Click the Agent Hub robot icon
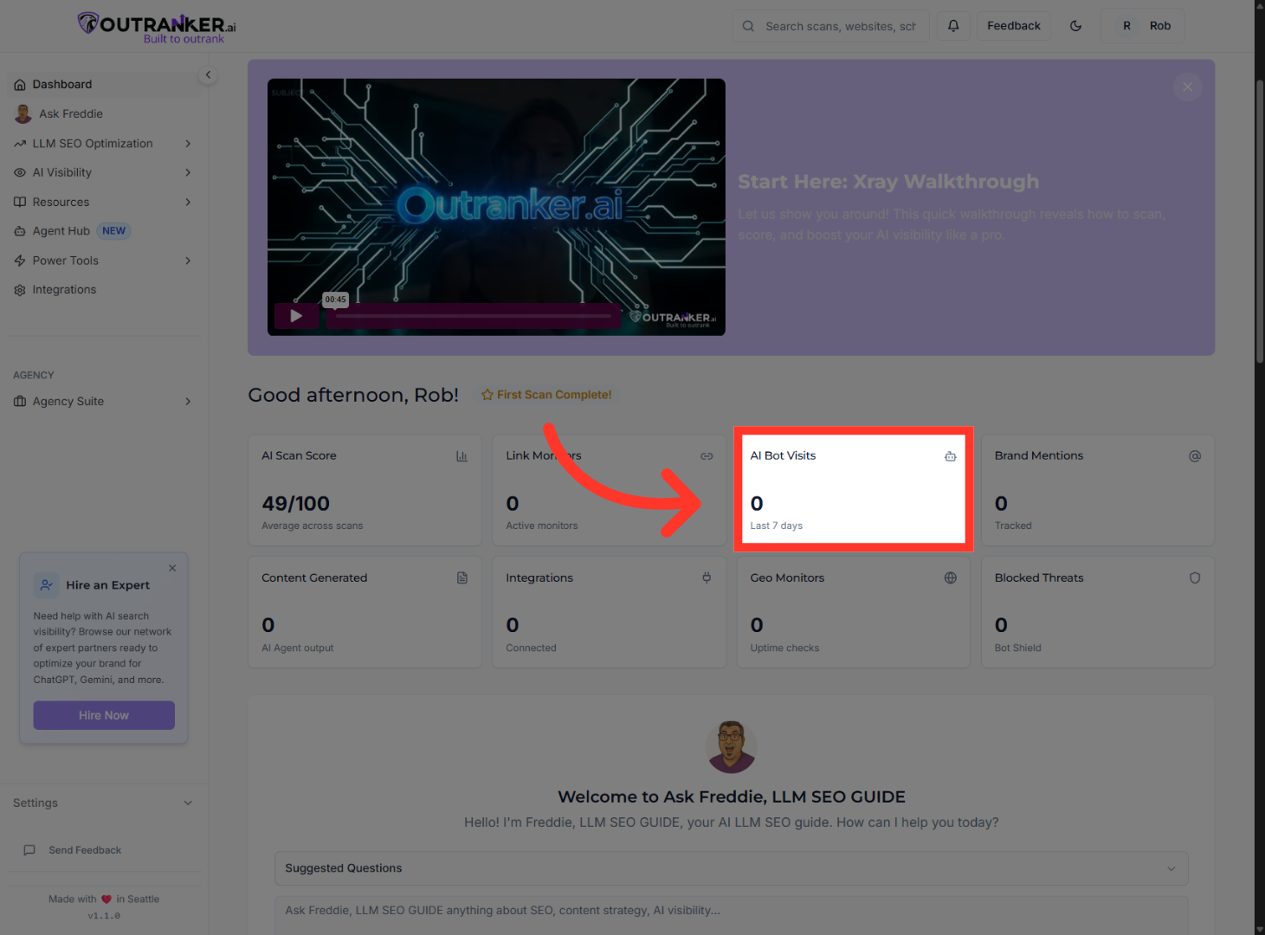The image size is (1265, 935). click(20, 231)
